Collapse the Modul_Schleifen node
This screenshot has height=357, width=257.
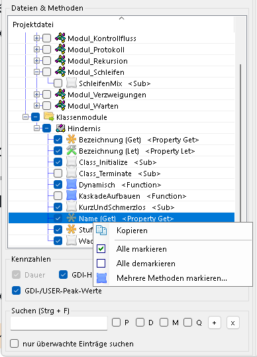36,72
